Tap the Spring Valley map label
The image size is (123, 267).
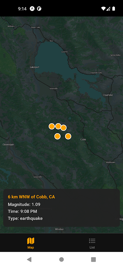coord(115,55)
